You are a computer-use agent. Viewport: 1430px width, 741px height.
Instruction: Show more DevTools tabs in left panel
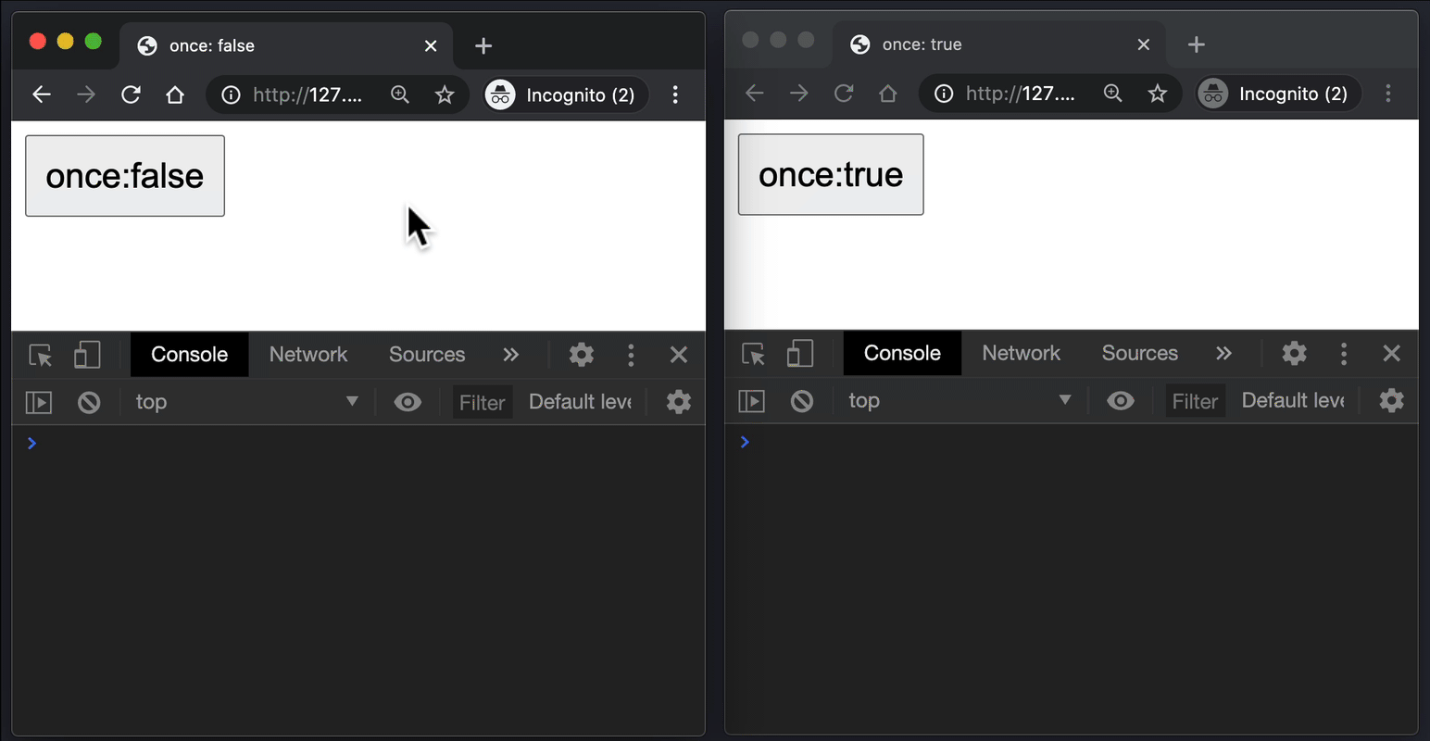[510, 355]
